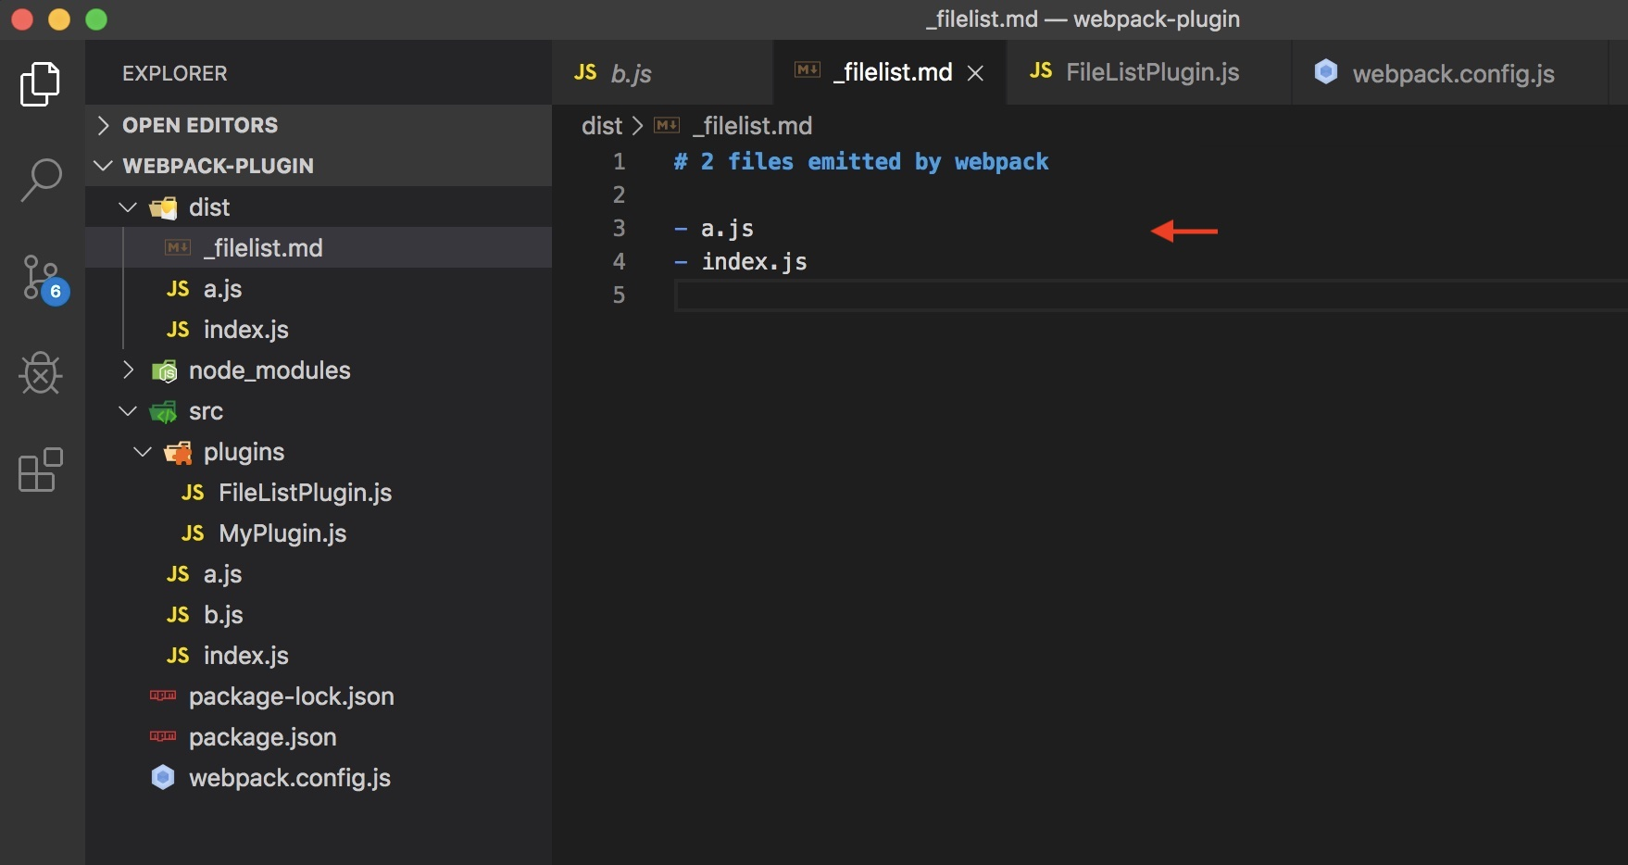This screenshot has width=1628, height=865.
Task: Select the Run and Debug icon
Action: tap(41, 373)
